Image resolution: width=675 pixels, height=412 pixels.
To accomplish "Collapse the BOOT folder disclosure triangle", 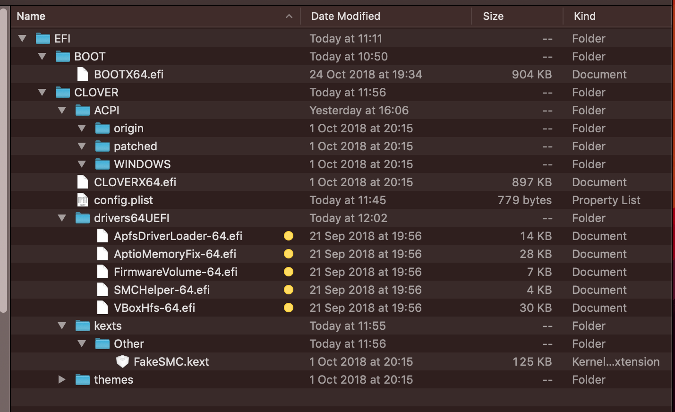I will tap(42, 56).
